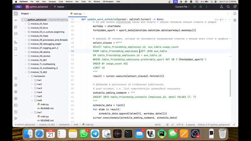Open the Git tool window icon
The height and width of the screenshot is (141, 251).
click(16, 119)
